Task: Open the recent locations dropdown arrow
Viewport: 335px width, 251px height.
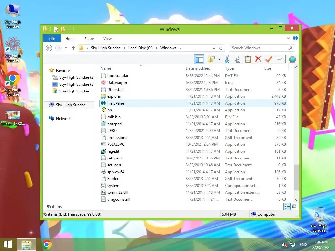Action: [66, 48]
